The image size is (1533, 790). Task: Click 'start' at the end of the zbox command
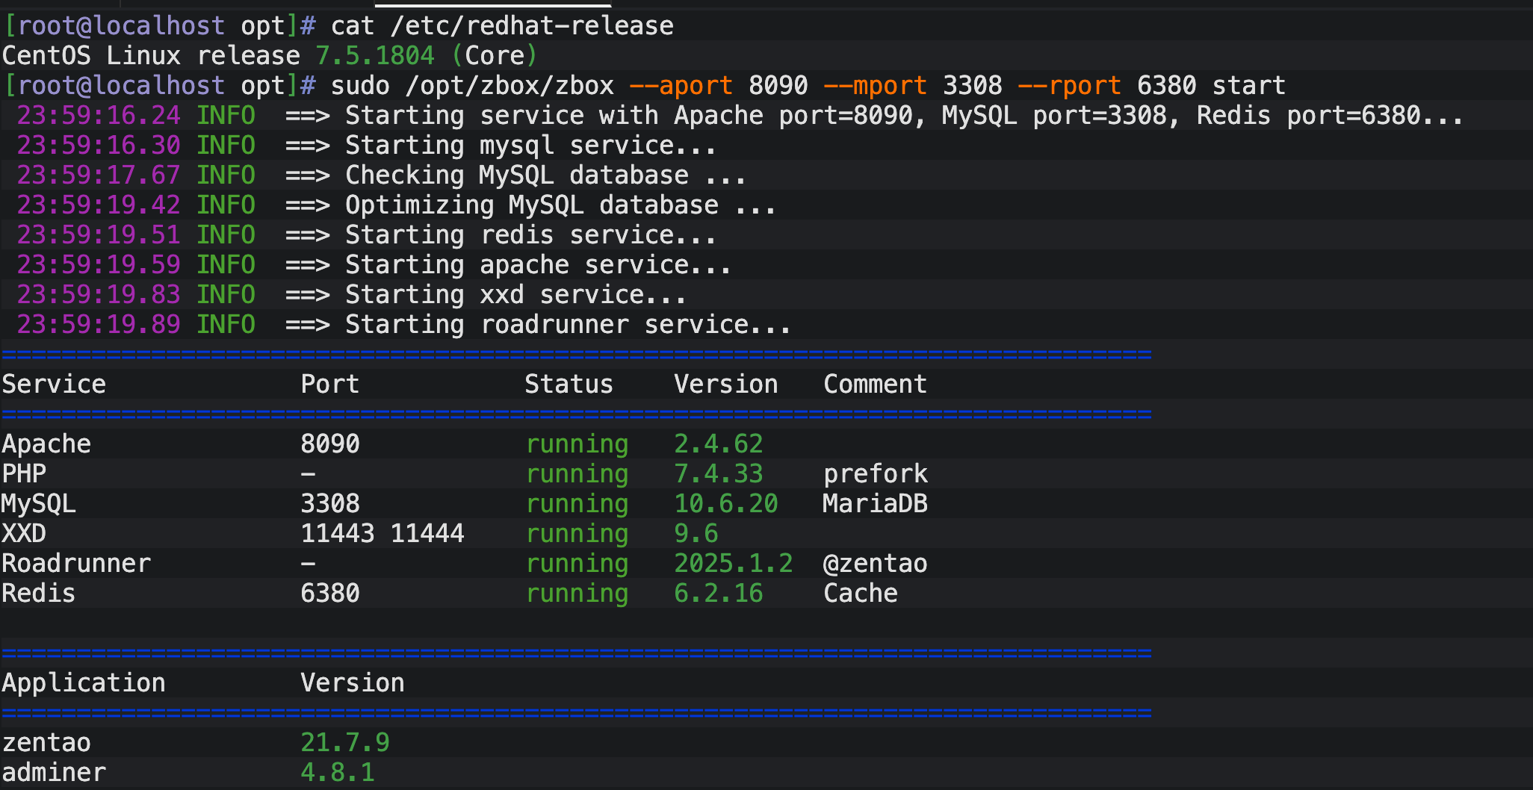click(x=1248, y=86)
